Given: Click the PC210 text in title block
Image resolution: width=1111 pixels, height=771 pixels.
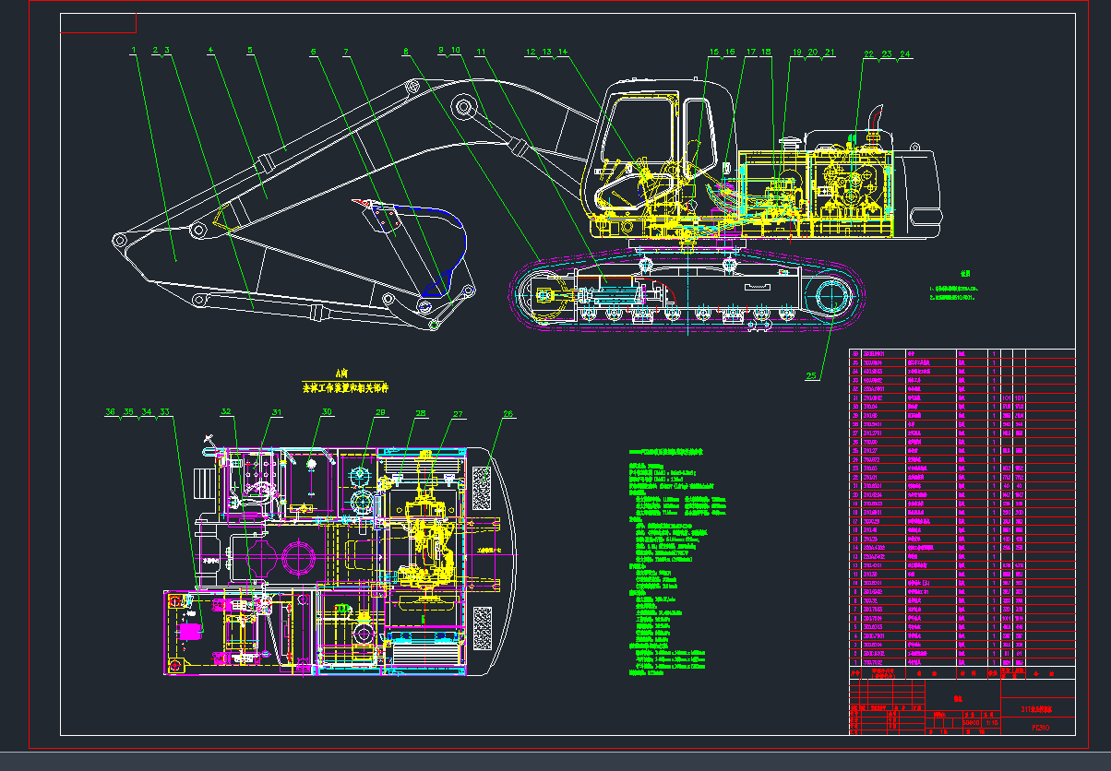Looking at the screenshot, I should (x=1040, y=728).
